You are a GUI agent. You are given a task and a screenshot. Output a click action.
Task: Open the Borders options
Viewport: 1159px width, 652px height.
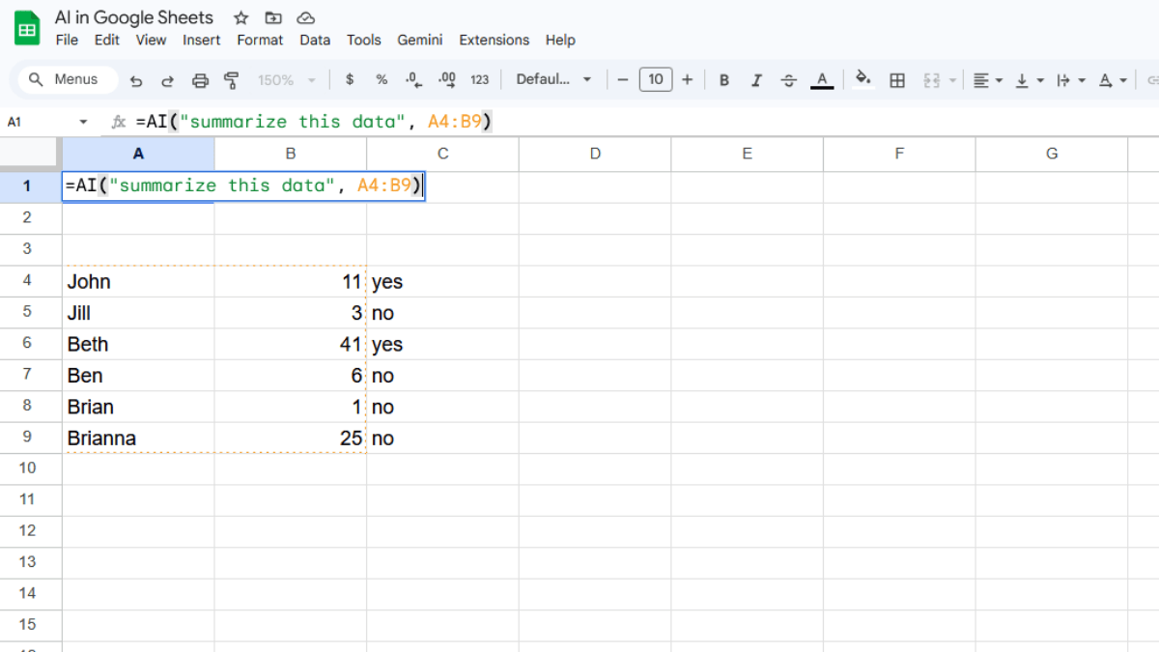[x=897, y=79]
